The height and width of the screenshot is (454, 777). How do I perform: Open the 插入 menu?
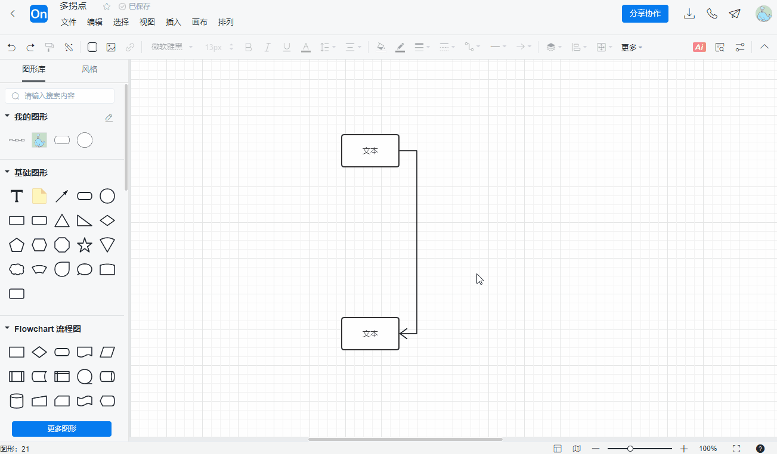[x=173, y=22]
